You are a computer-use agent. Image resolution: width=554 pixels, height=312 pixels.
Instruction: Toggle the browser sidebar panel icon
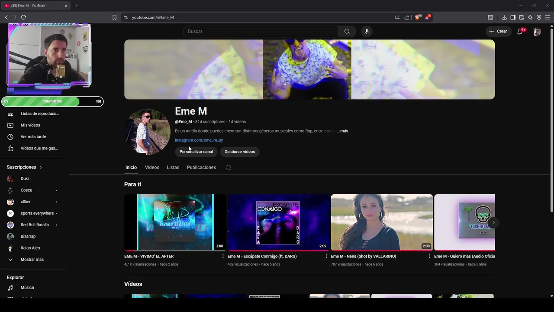point(513,17)
